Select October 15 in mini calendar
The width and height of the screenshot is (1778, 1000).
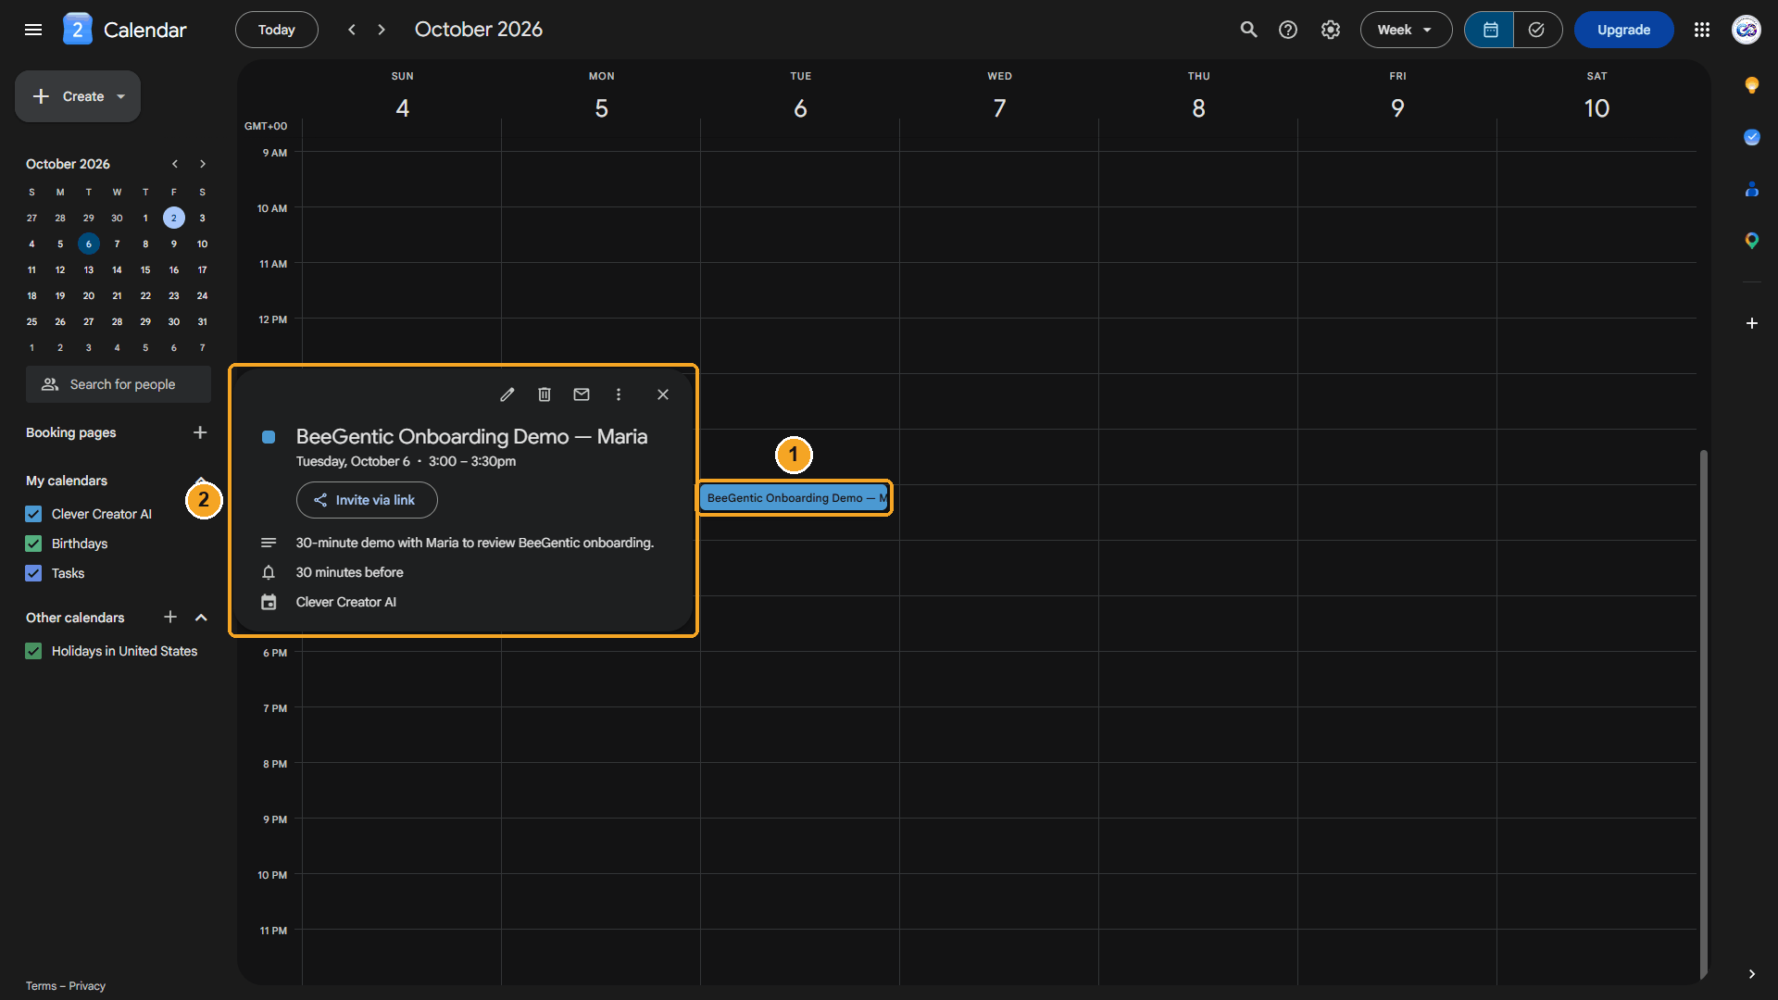tap(145, 270)
